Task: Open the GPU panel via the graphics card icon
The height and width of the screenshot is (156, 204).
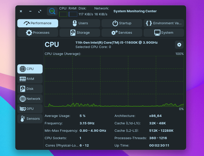Action: click(x=23, y=109)
